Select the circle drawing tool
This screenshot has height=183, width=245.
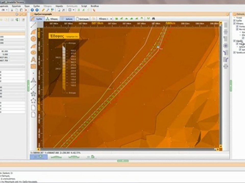point(33,39)
